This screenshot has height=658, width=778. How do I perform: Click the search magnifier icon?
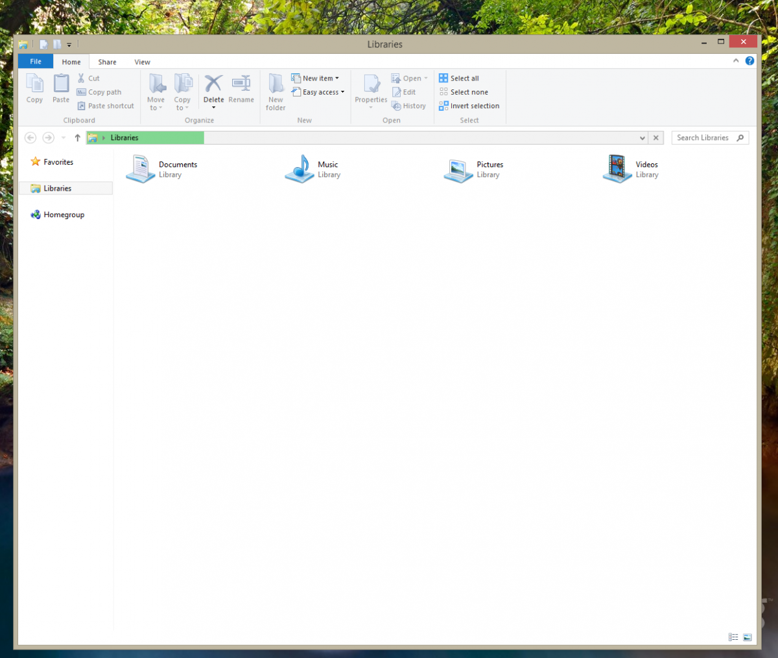click(740, 137)
